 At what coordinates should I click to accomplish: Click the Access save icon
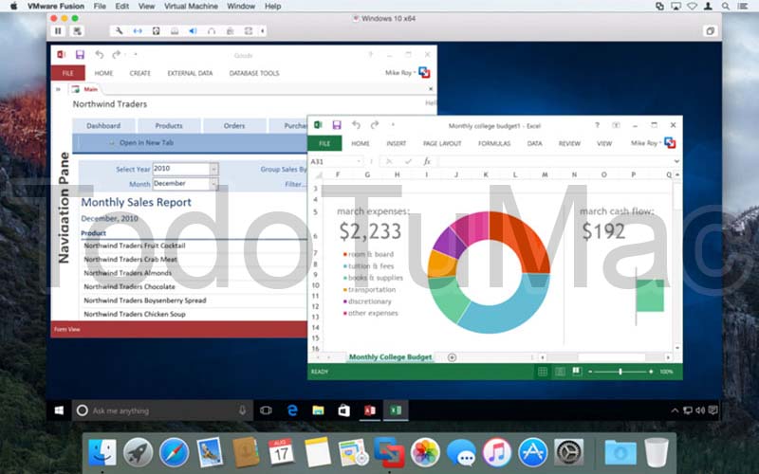pos(80,55)
